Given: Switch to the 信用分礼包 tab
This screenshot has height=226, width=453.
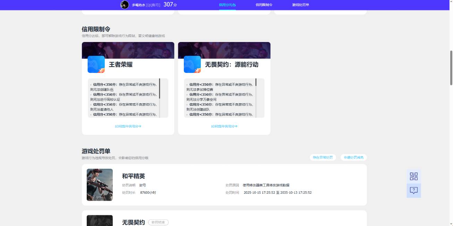Looking at the screenshot, I should pos(227,5).
